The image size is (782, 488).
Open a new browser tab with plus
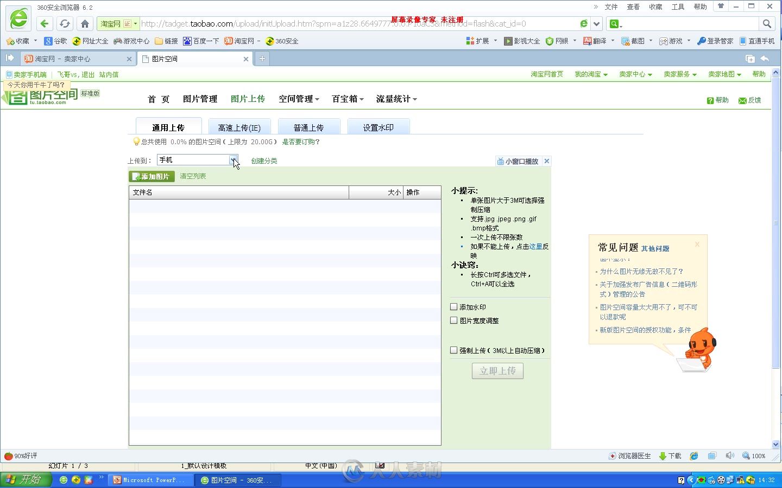tap(262, 59)
